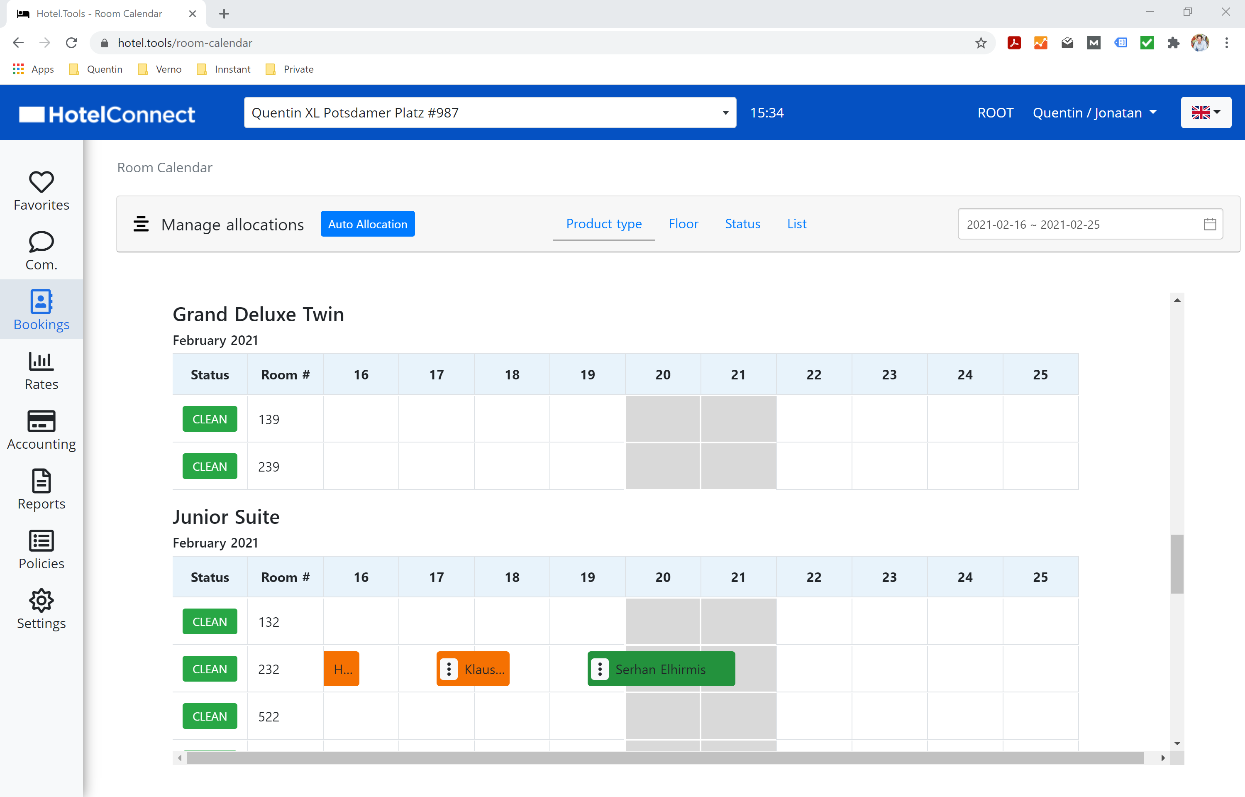
Task: Click the scroll down arrow
Action: (1177, 744)
